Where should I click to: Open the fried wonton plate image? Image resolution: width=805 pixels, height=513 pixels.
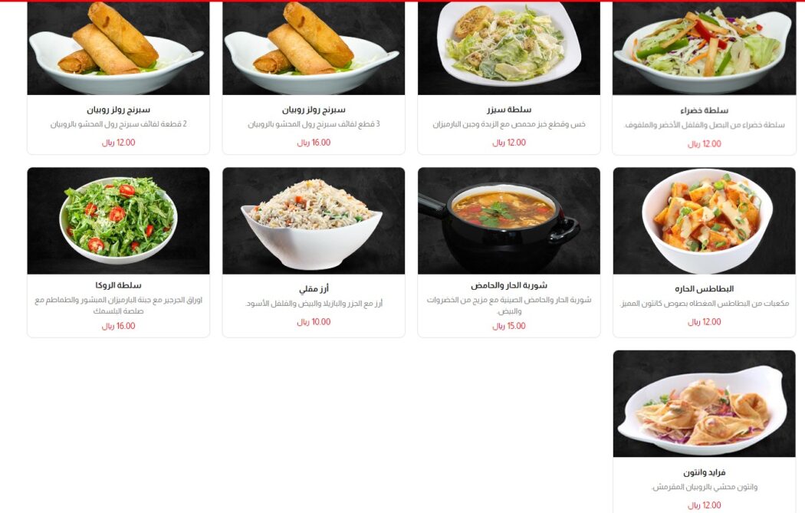704,403
